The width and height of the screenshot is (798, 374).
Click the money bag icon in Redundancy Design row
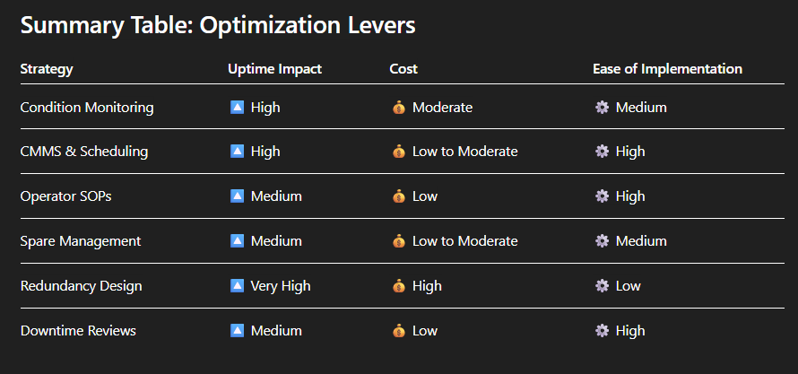pyautogui.click(x=399, y=286)
